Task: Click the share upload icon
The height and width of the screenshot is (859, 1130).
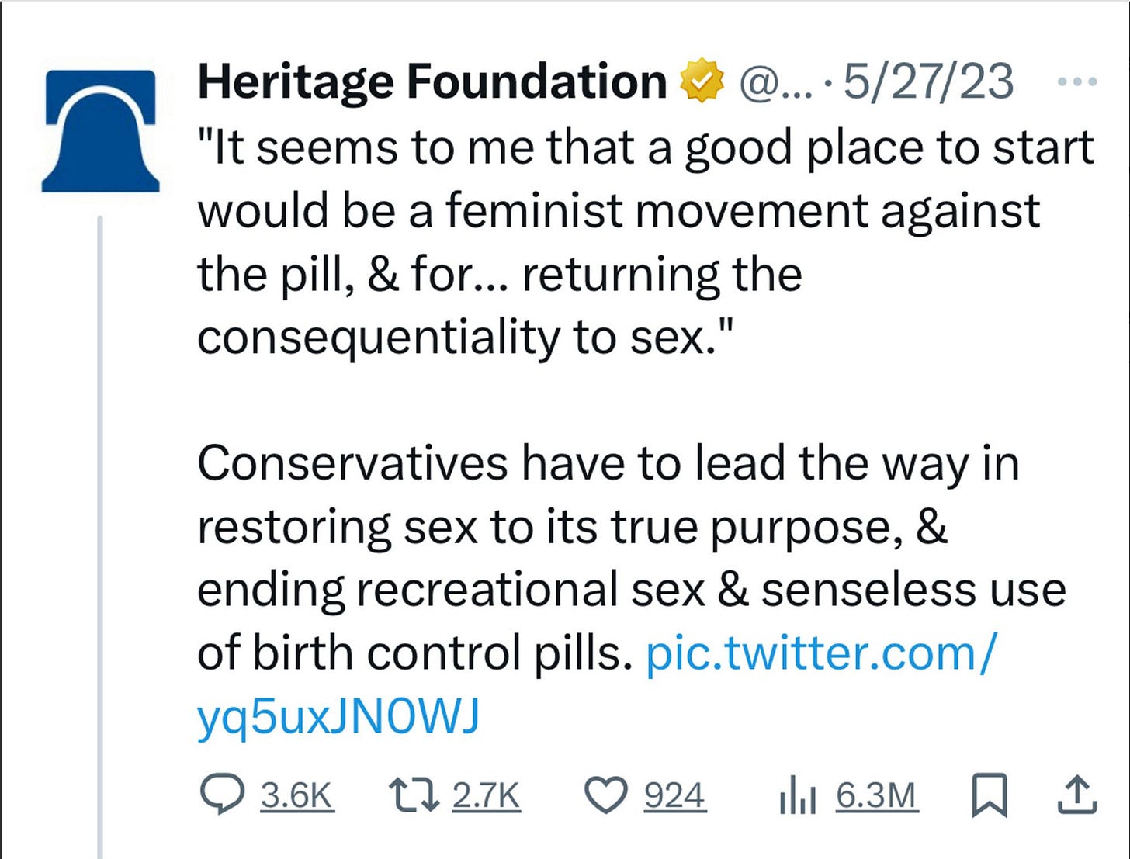Action: (1077, 795)
